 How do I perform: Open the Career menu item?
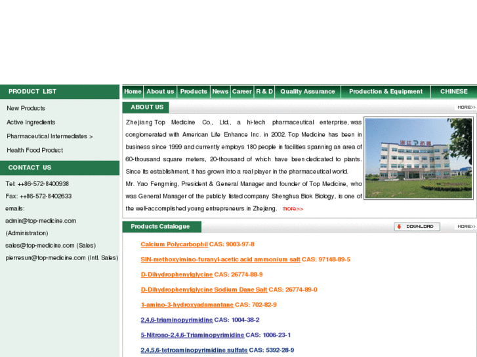[242, 92]
